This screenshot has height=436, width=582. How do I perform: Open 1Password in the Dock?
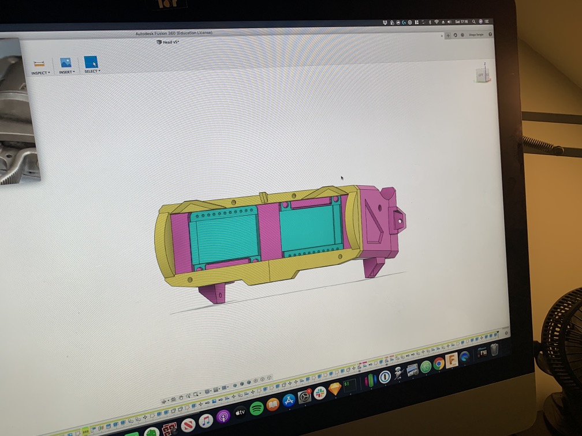coord(385,377)
